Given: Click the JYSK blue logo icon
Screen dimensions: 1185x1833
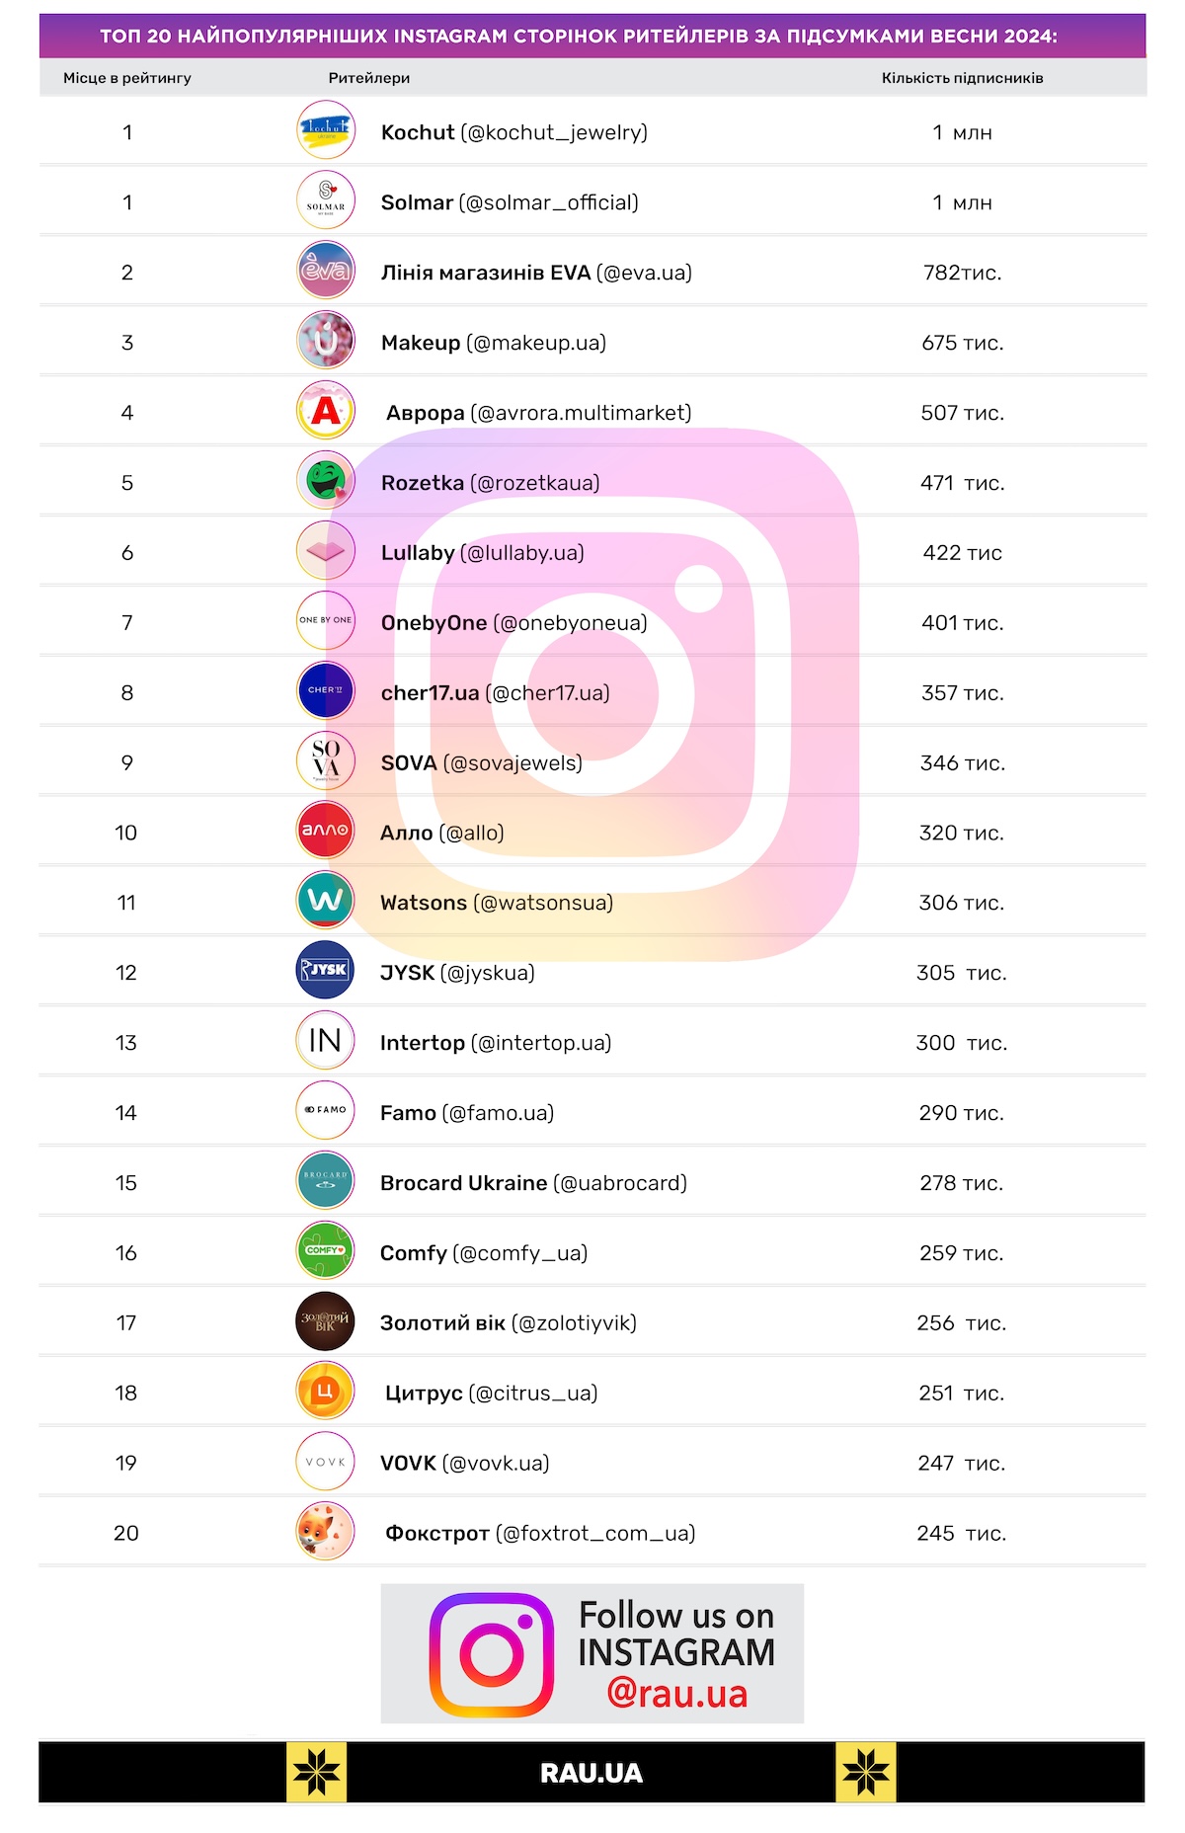Looking at the screenshot, I should [x=325, y=971].
